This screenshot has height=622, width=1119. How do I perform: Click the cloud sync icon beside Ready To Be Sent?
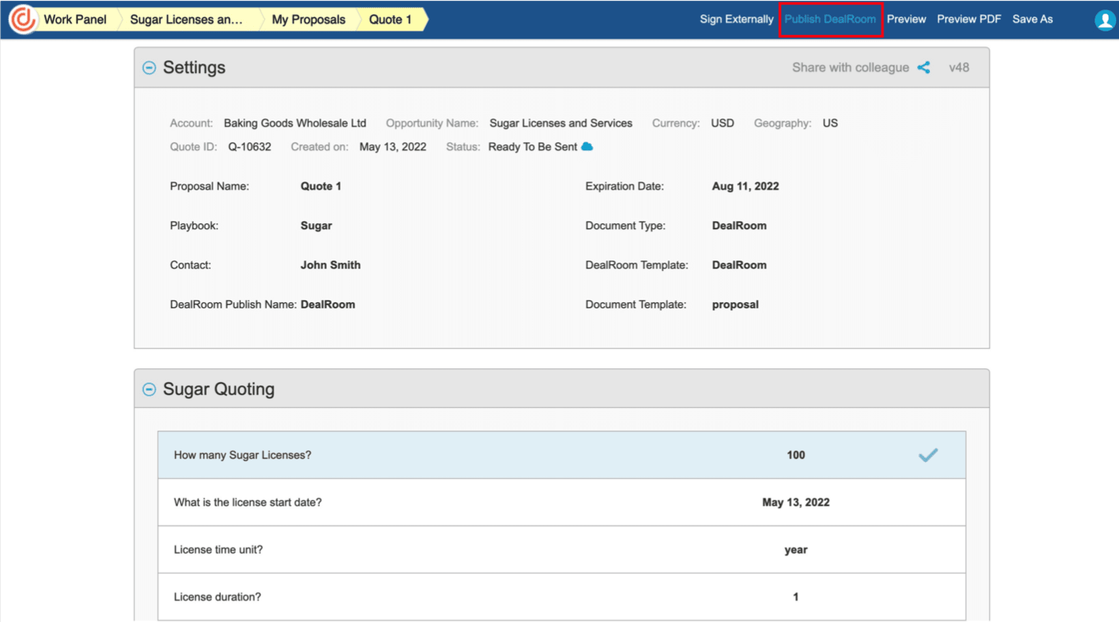coord(586,146)
